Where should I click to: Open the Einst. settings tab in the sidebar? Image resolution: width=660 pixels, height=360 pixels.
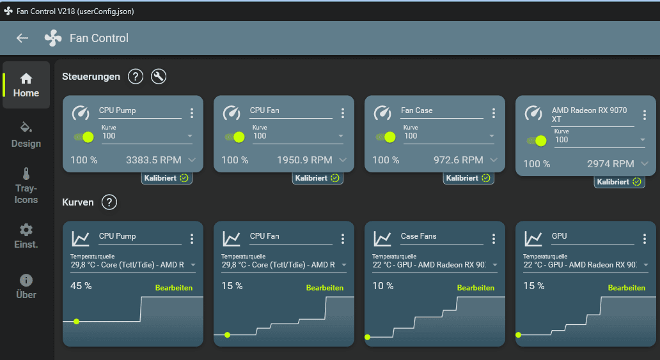pos(26,236)
